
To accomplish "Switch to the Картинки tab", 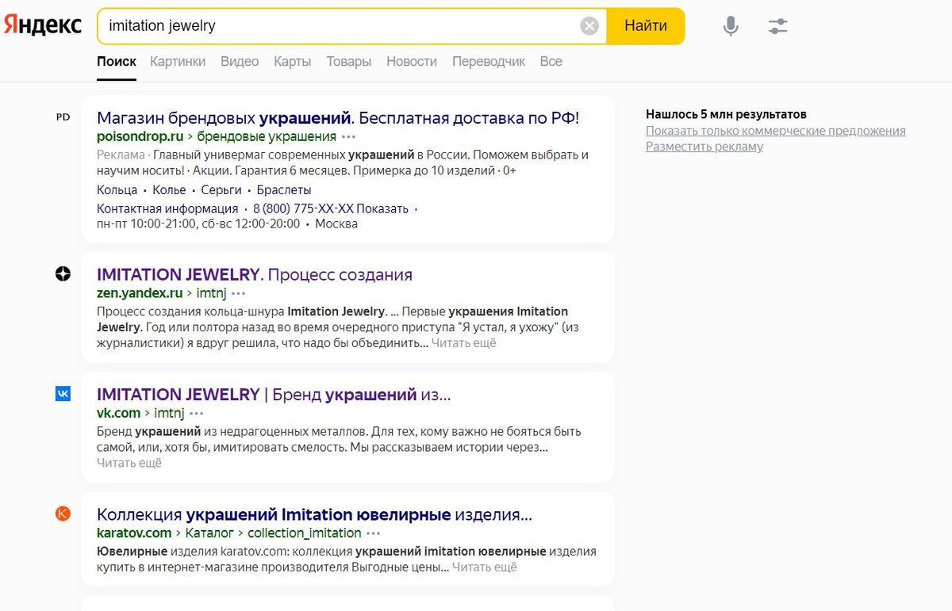I will coord(178,61).
